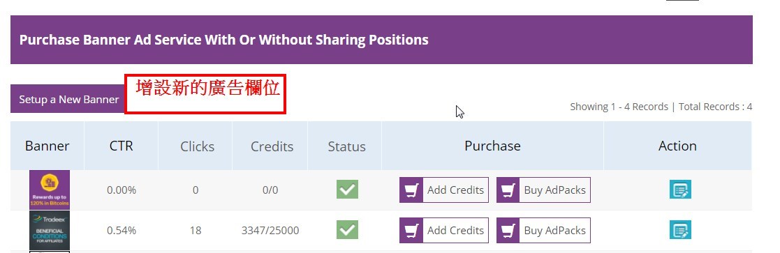Screen dimensions: 780x253
Task: Sort by the Clicks column header
Action: [x=197, y=146]
